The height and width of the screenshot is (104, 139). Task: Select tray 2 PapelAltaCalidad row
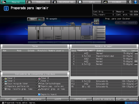[x=104, y=56]
